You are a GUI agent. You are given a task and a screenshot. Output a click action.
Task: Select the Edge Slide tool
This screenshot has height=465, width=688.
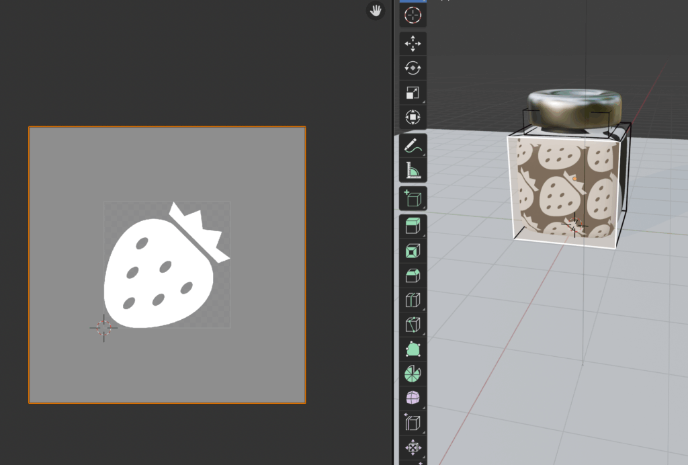[x=413, y=423]
